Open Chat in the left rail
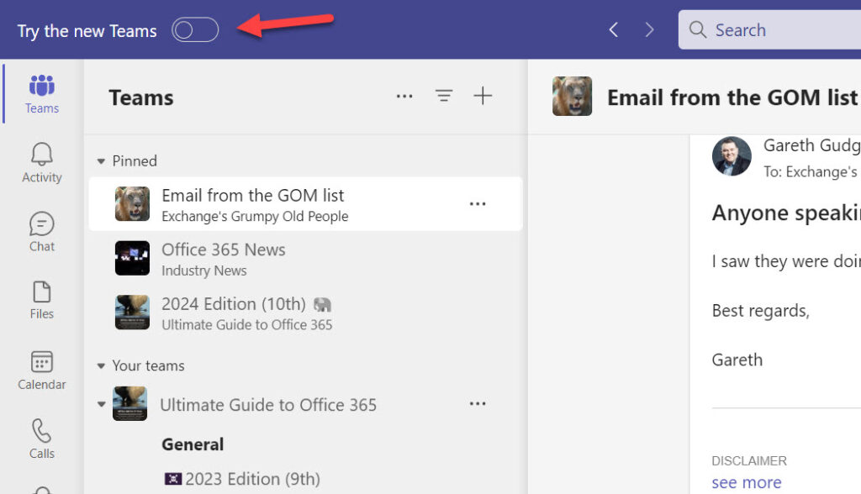Image resolution: width=861 pixels, height=494 pixels. click(x=42, y=232)
